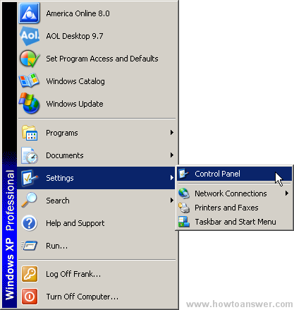The width and height of the screenshot is (294, 310).
Task: Click the Help and Support question mark icon
Action: (x=29, y=223)
